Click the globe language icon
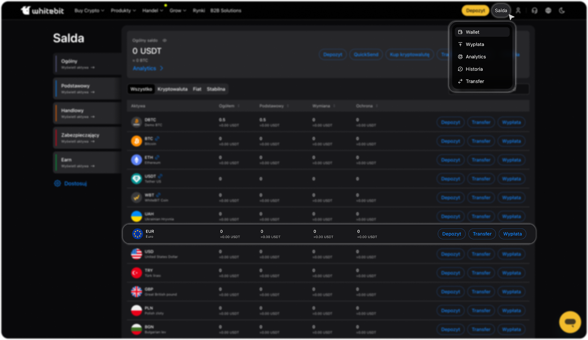The image size is (588, 340). point(548,11)
